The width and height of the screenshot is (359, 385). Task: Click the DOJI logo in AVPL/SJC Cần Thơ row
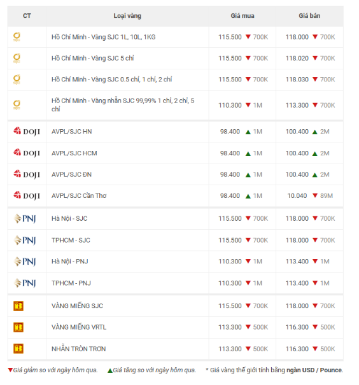point(27,196)
